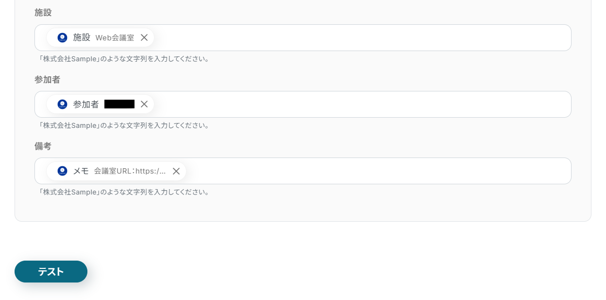Click the 参加者 heading above the second field
Image resolution: width=606 pixels, height=300 pixels.
47,79
